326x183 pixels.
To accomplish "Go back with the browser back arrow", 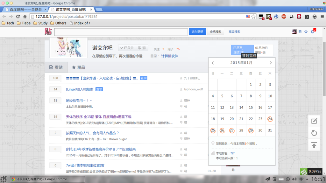I will [4, 17].
